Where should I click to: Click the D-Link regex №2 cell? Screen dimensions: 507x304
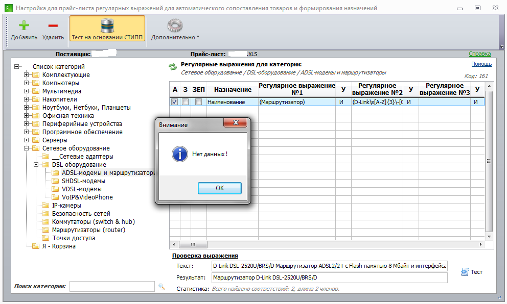pyautogui.click(x=377, y=102)
